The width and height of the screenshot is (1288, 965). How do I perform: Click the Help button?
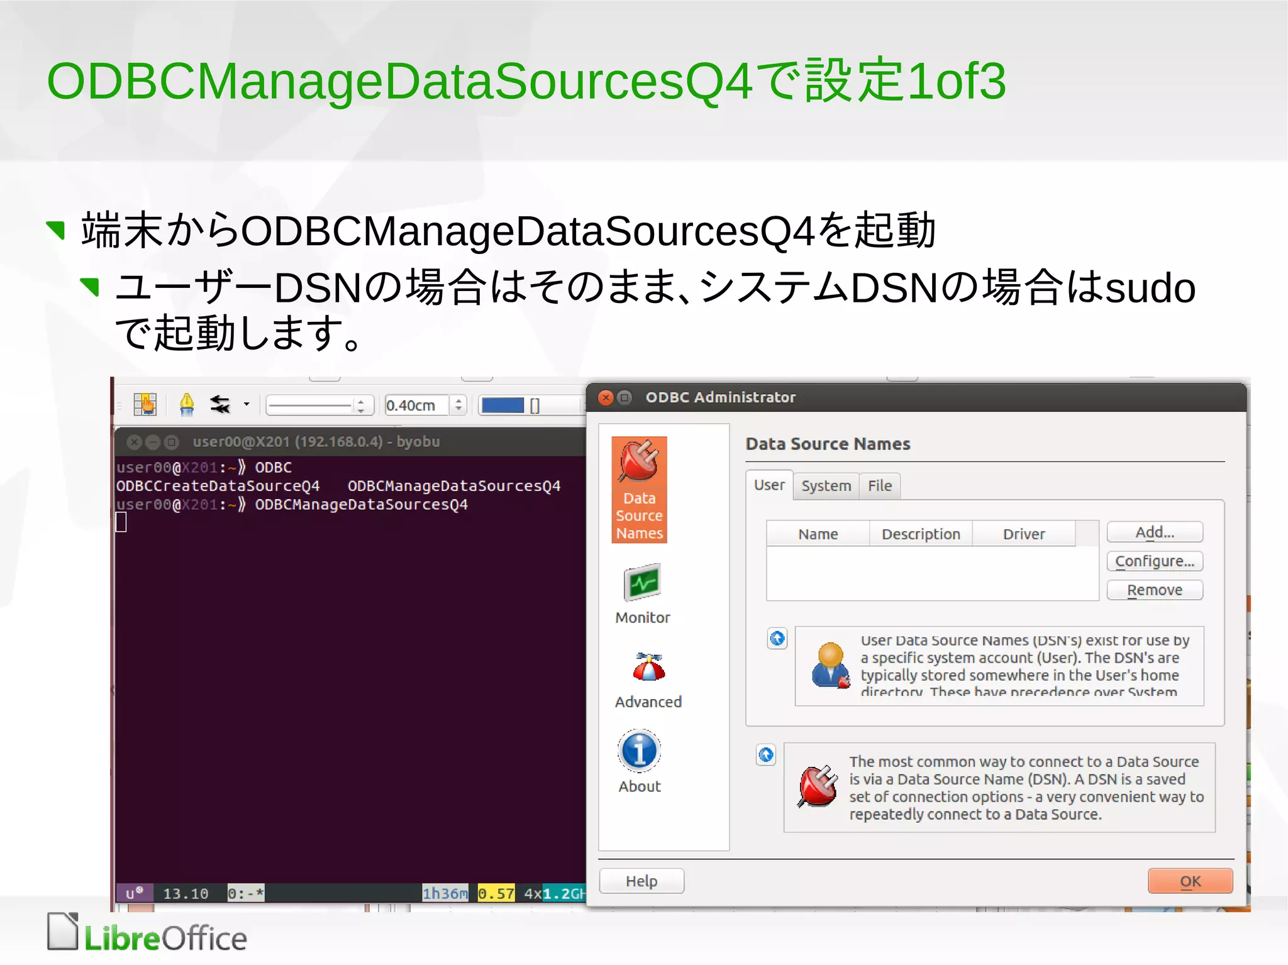pos(641,881)
